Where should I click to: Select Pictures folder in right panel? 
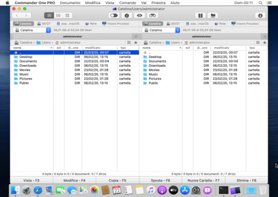[x=204, y=79]
